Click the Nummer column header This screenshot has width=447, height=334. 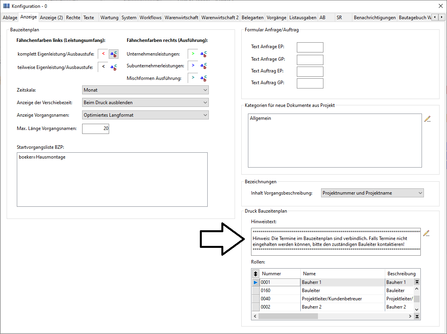(x=280, y=273)
